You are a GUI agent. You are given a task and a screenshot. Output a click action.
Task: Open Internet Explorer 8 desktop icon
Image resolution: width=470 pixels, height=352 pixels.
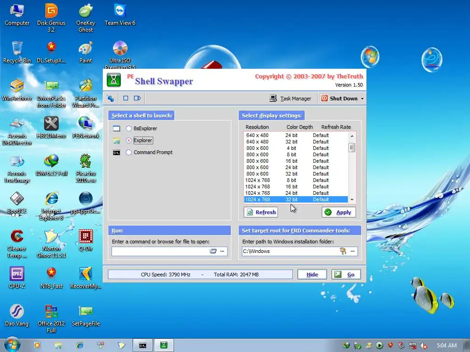[51, 207]
